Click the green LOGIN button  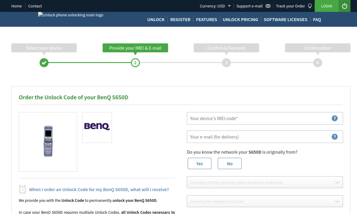(x=327, y=6)
